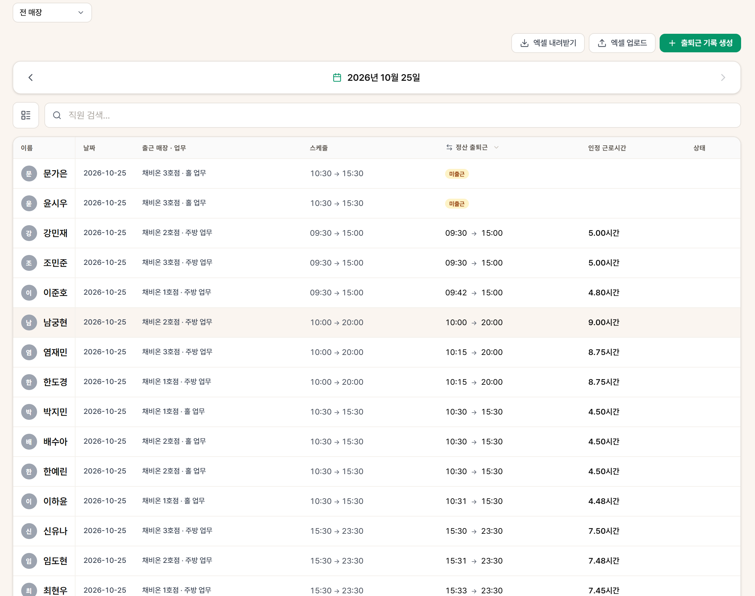This screenshot has height=596, width=755.
Task: Go to previous day with left chevron
Action: pyautogui.click(x=31, y=77)
